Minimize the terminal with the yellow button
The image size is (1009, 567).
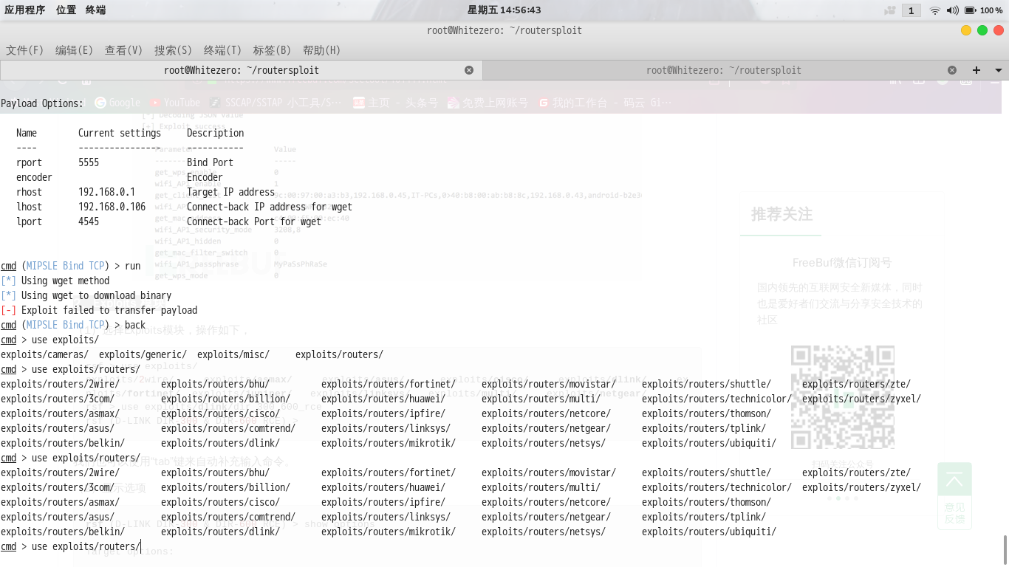966,30
